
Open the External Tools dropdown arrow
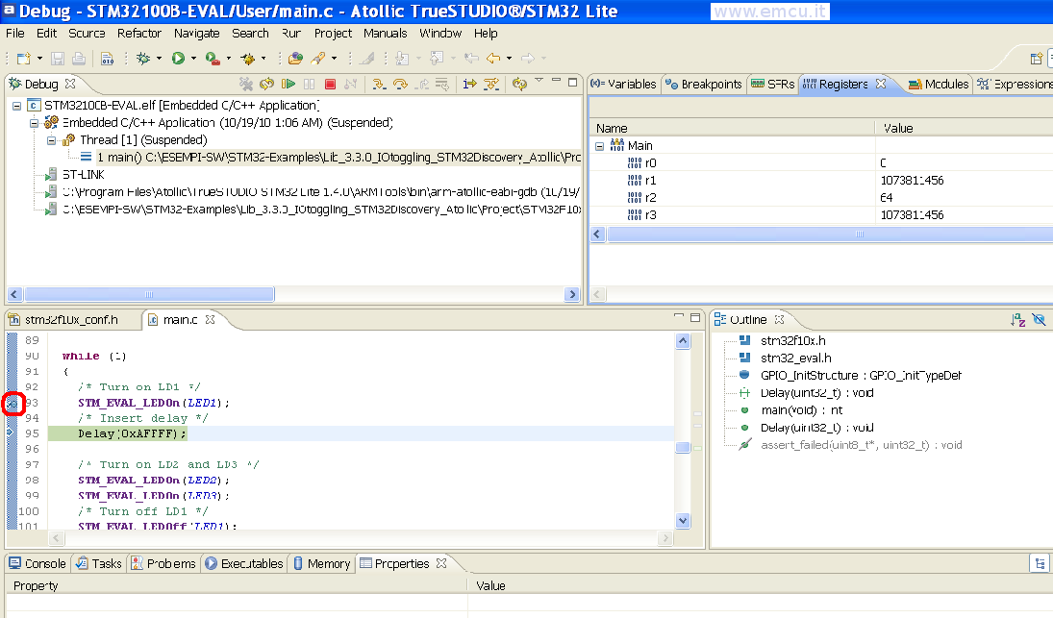coord(228,59)
